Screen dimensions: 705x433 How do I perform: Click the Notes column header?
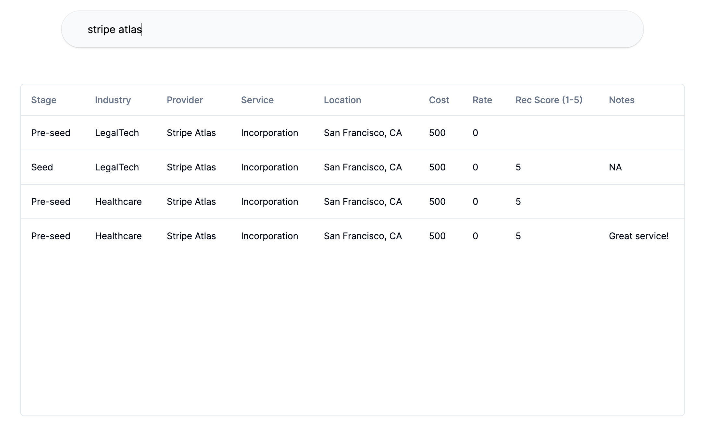pos(622,100)
